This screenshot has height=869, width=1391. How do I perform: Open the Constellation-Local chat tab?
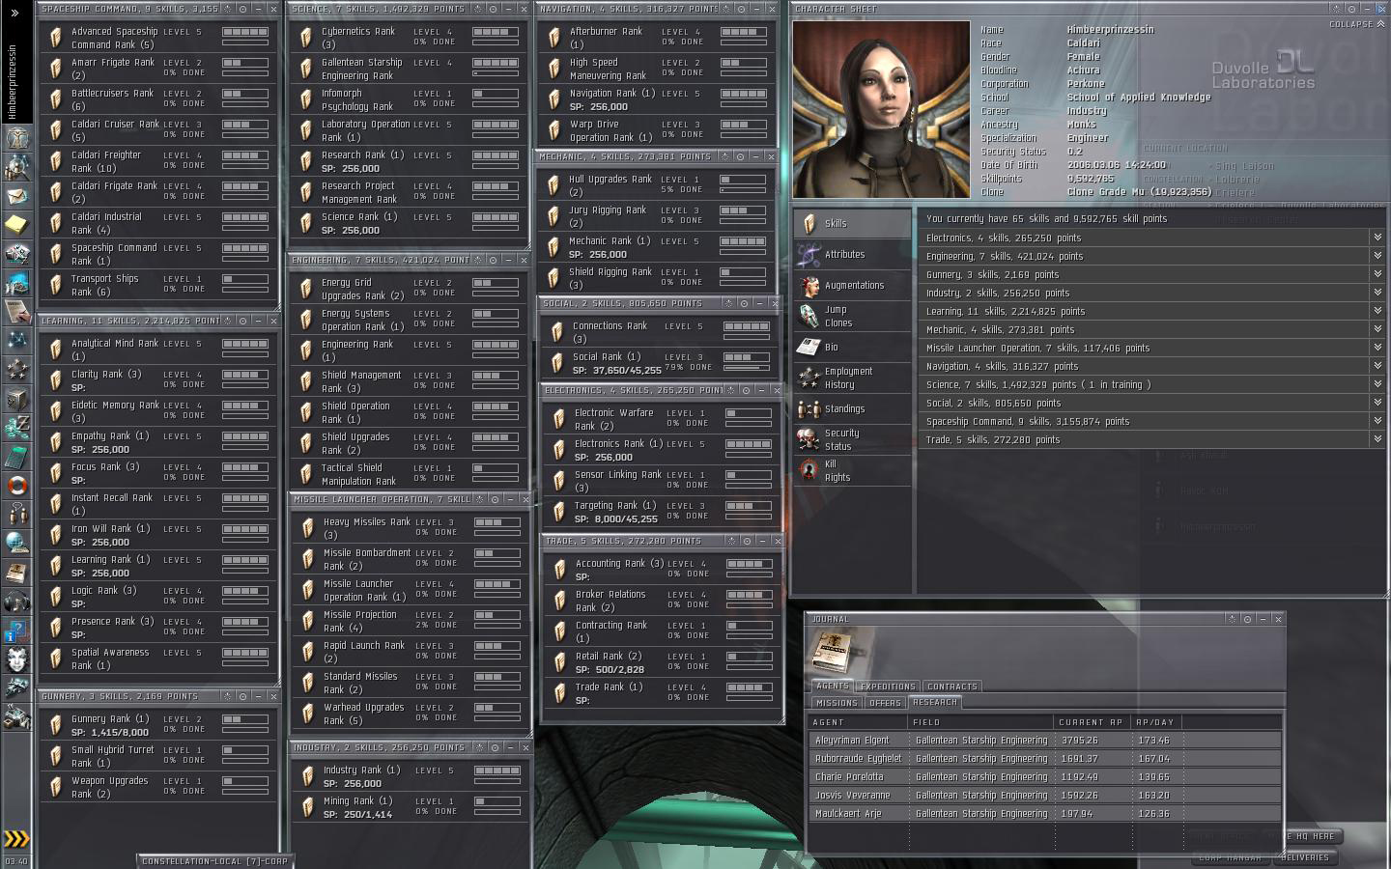213,860
